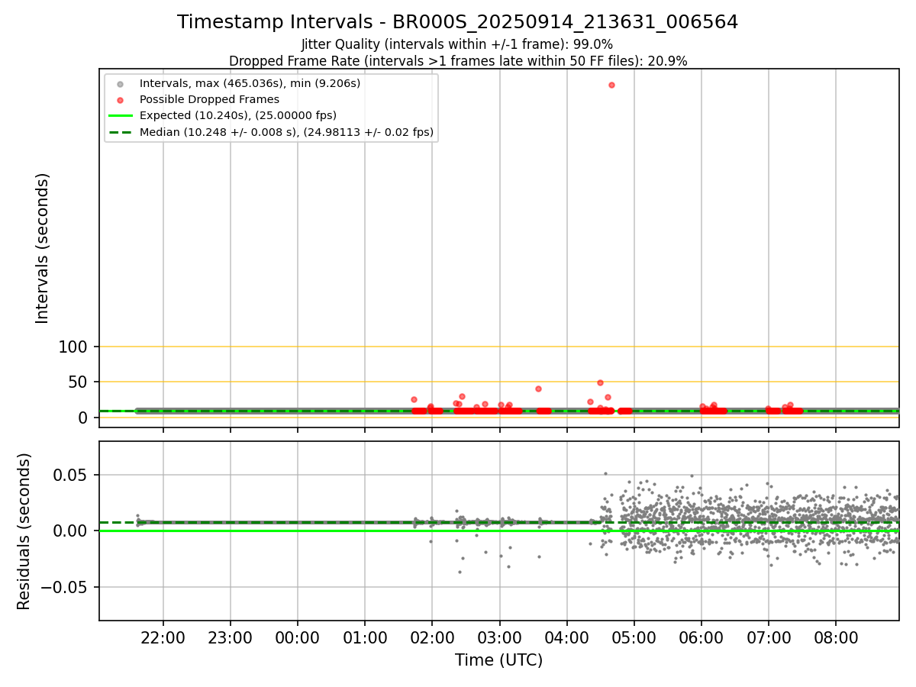
Task: Click legend entry 'Expected (10.240s), (25.00000 fps)'
Action: [x=238, y=115]
